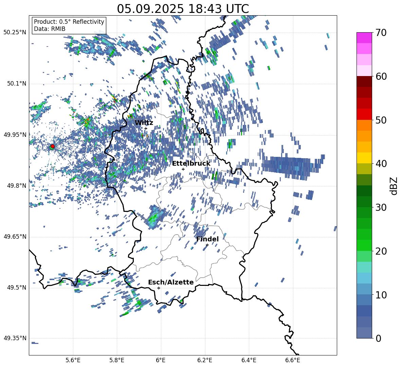Pick the orange colorbar swatch below 50
The image size is (402, 367).
pos(364,125)
